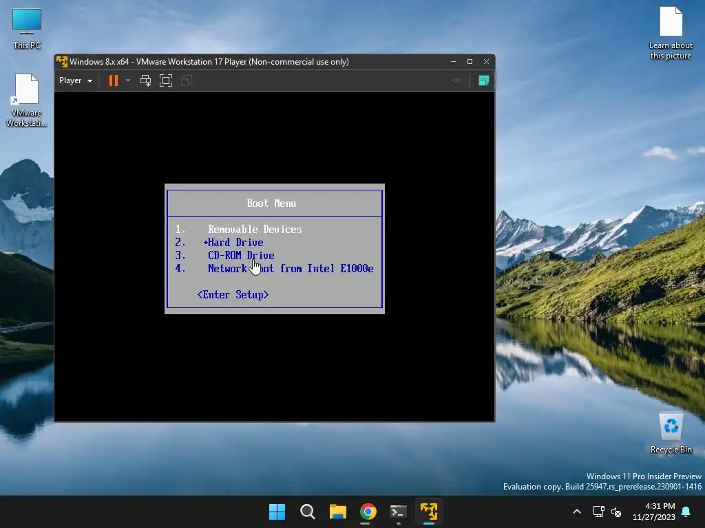Select Learn about this picture desktop icon
705x528 pixels.
click(671, 34)
